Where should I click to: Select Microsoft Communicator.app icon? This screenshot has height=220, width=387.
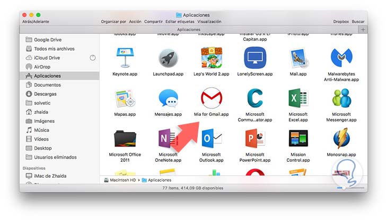(x=255, y=98)
